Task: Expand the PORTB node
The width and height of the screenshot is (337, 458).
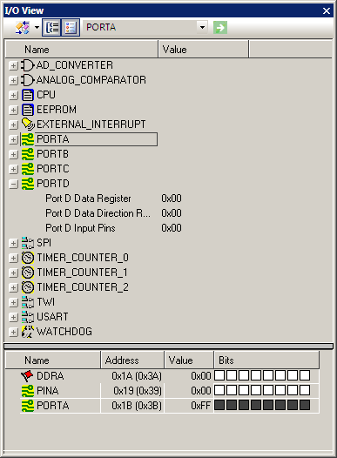Action: coord(13,154)
